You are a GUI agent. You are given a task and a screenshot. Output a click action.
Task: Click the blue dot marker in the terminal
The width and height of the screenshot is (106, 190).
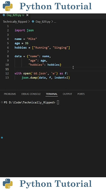(x=2, y=137)
